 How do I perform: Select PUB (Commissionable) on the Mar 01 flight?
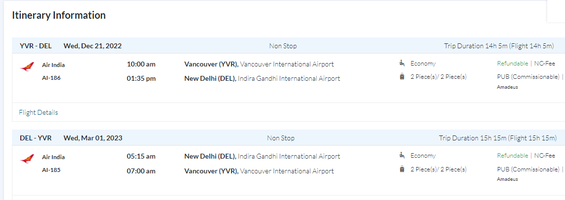[x=528, y=169]
